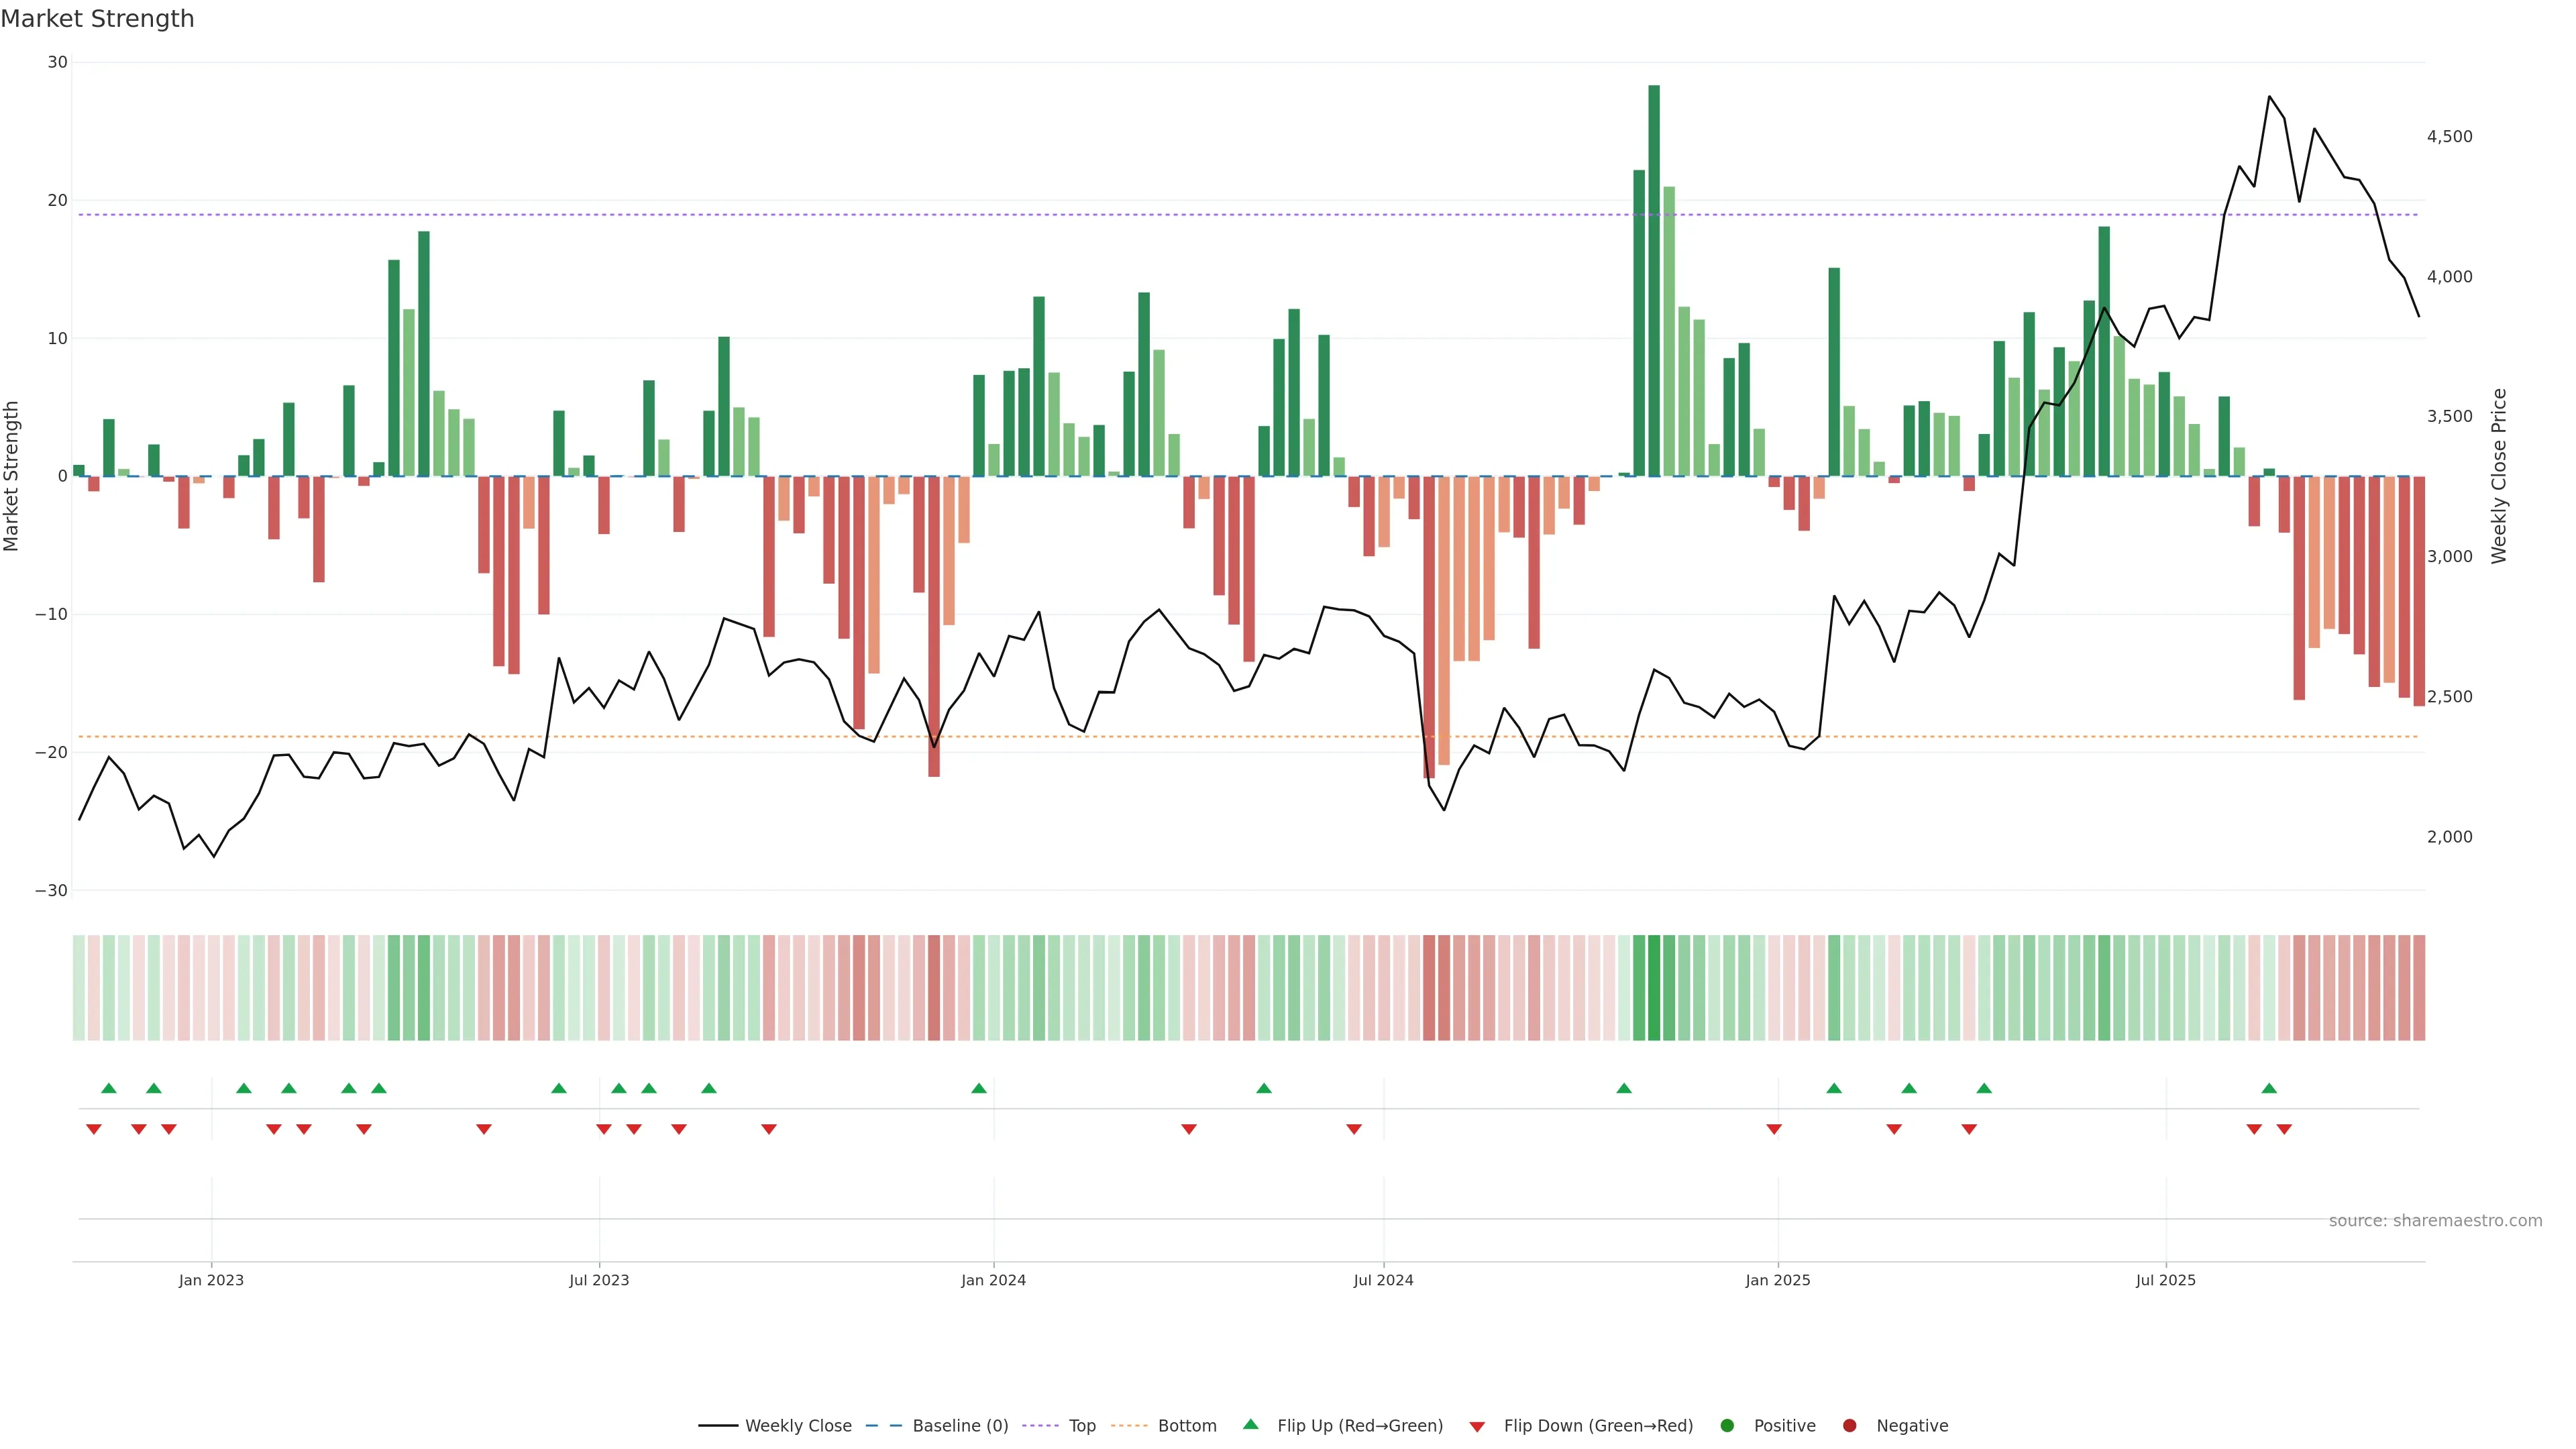Click the leftmost red flip-down triangle marker
This screenshot has width=2576, height=1449.
[x=94, y=1129]
